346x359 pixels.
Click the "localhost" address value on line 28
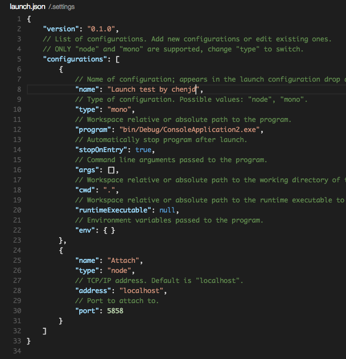[141, 291]
